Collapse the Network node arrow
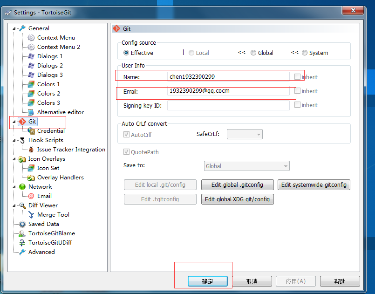 pos(14,187)
